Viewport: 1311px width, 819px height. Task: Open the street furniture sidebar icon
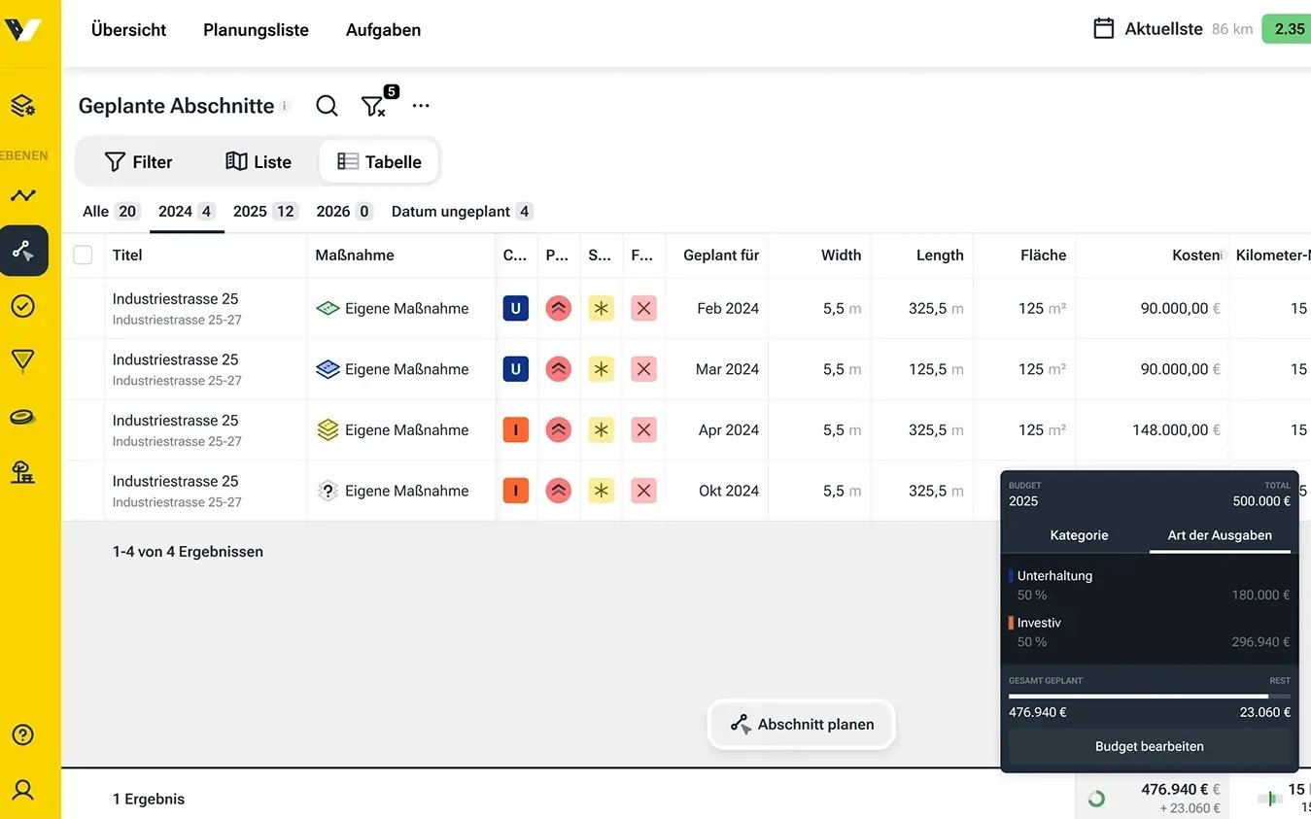(23, 472)
